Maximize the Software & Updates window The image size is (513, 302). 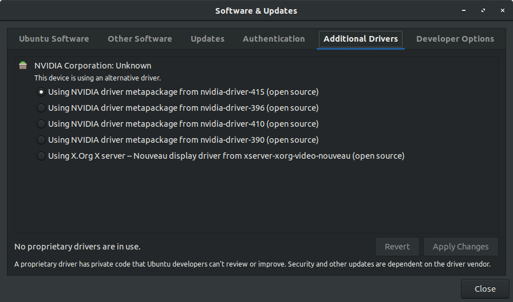(x=483, y=10)
